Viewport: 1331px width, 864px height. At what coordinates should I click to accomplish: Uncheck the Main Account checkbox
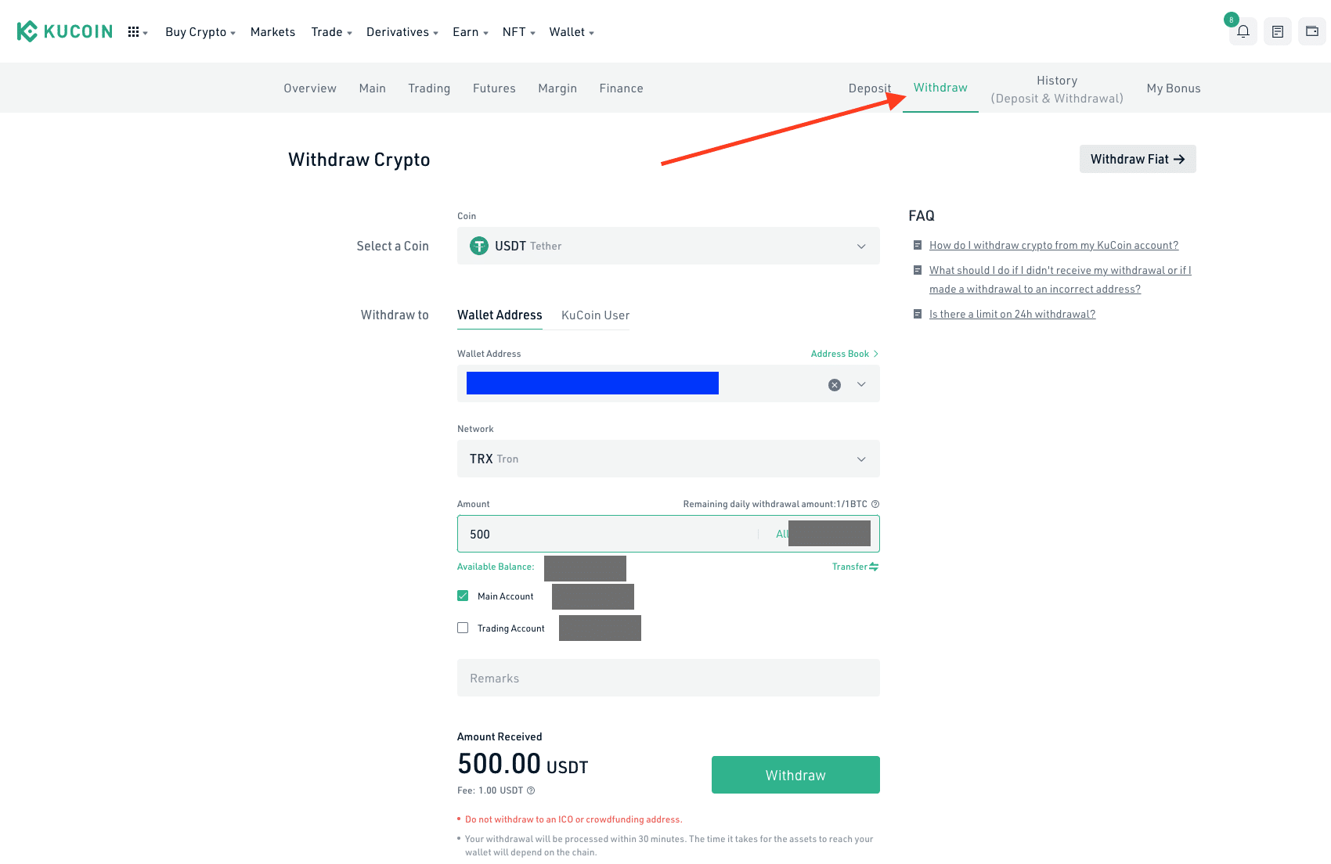[463, 596]
